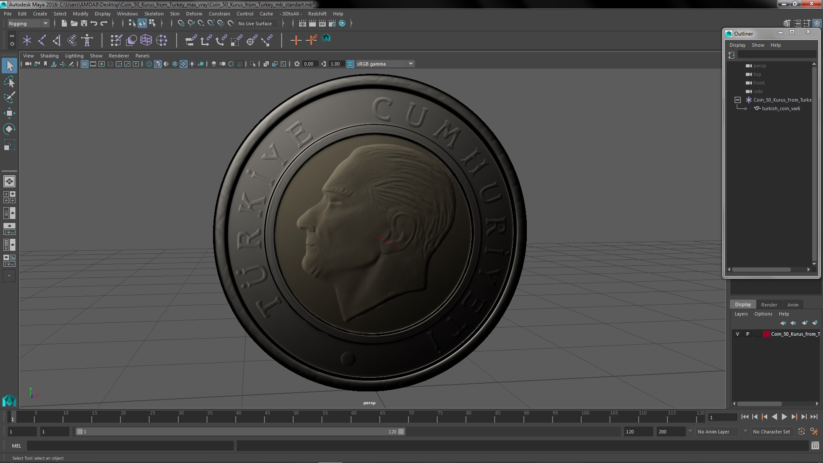The height and width of the screenshot is (463, 823).
Task: Choose the Rotate tool in toolbox
Action: click(9, 129)
